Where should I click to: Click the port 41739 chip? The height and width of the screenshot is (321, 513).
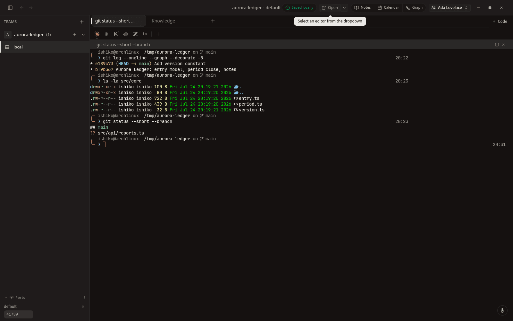click(18, 314)
